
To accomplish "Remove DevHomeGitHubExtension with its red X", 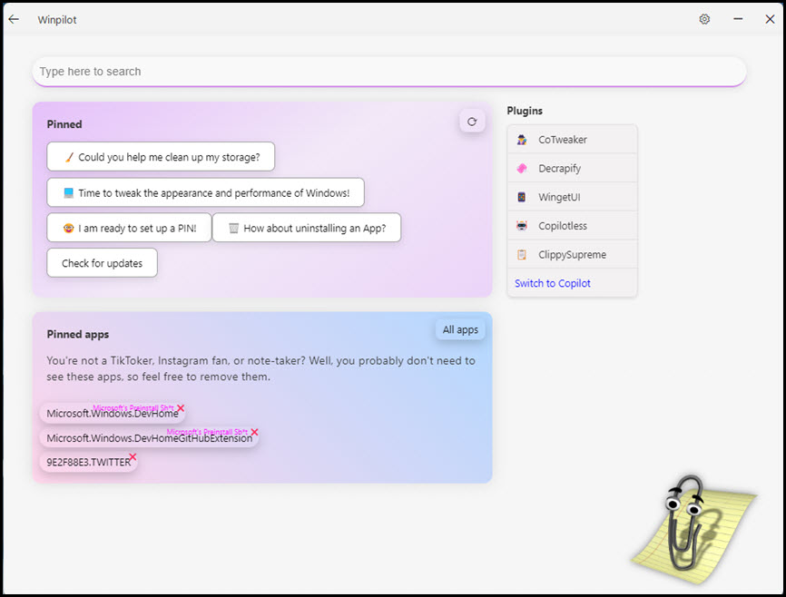I will point(255,432).
